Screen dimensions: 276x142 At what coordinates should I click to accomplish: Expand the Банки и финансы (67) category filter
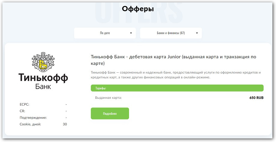[x=171, y=33]
